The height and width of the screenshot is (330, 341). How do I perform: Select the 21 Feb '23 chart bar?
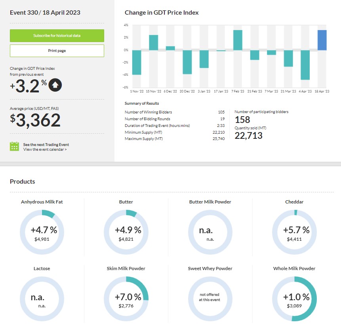[255, 55]
